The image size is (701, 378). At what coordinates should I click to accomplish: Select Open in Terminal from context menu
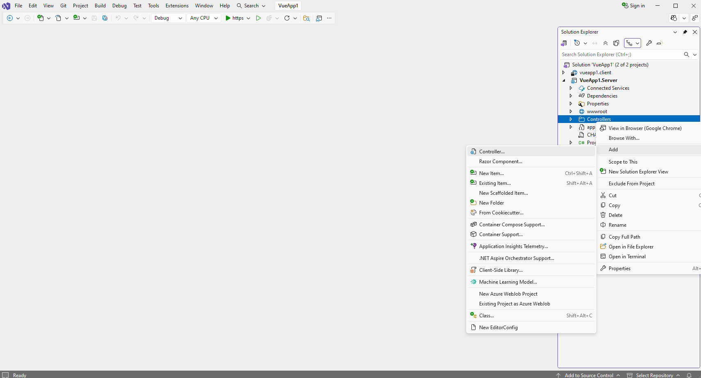coord(627,257)
